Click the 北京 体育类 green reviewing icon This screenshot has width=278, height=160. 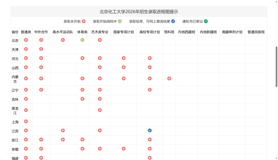[x=82, y=40]
